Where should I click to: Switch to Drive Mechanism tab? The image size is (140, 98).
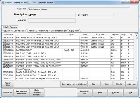pos(59,31)
